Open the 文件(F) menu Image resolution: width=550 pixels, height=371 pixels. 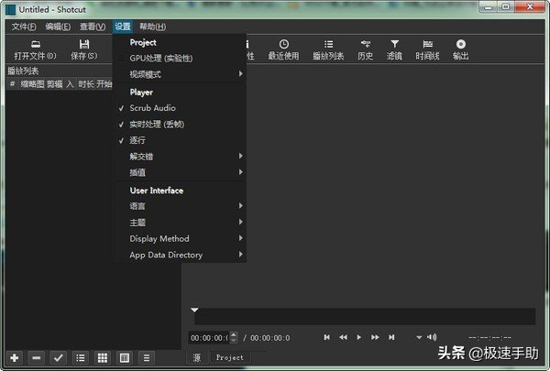24,27
